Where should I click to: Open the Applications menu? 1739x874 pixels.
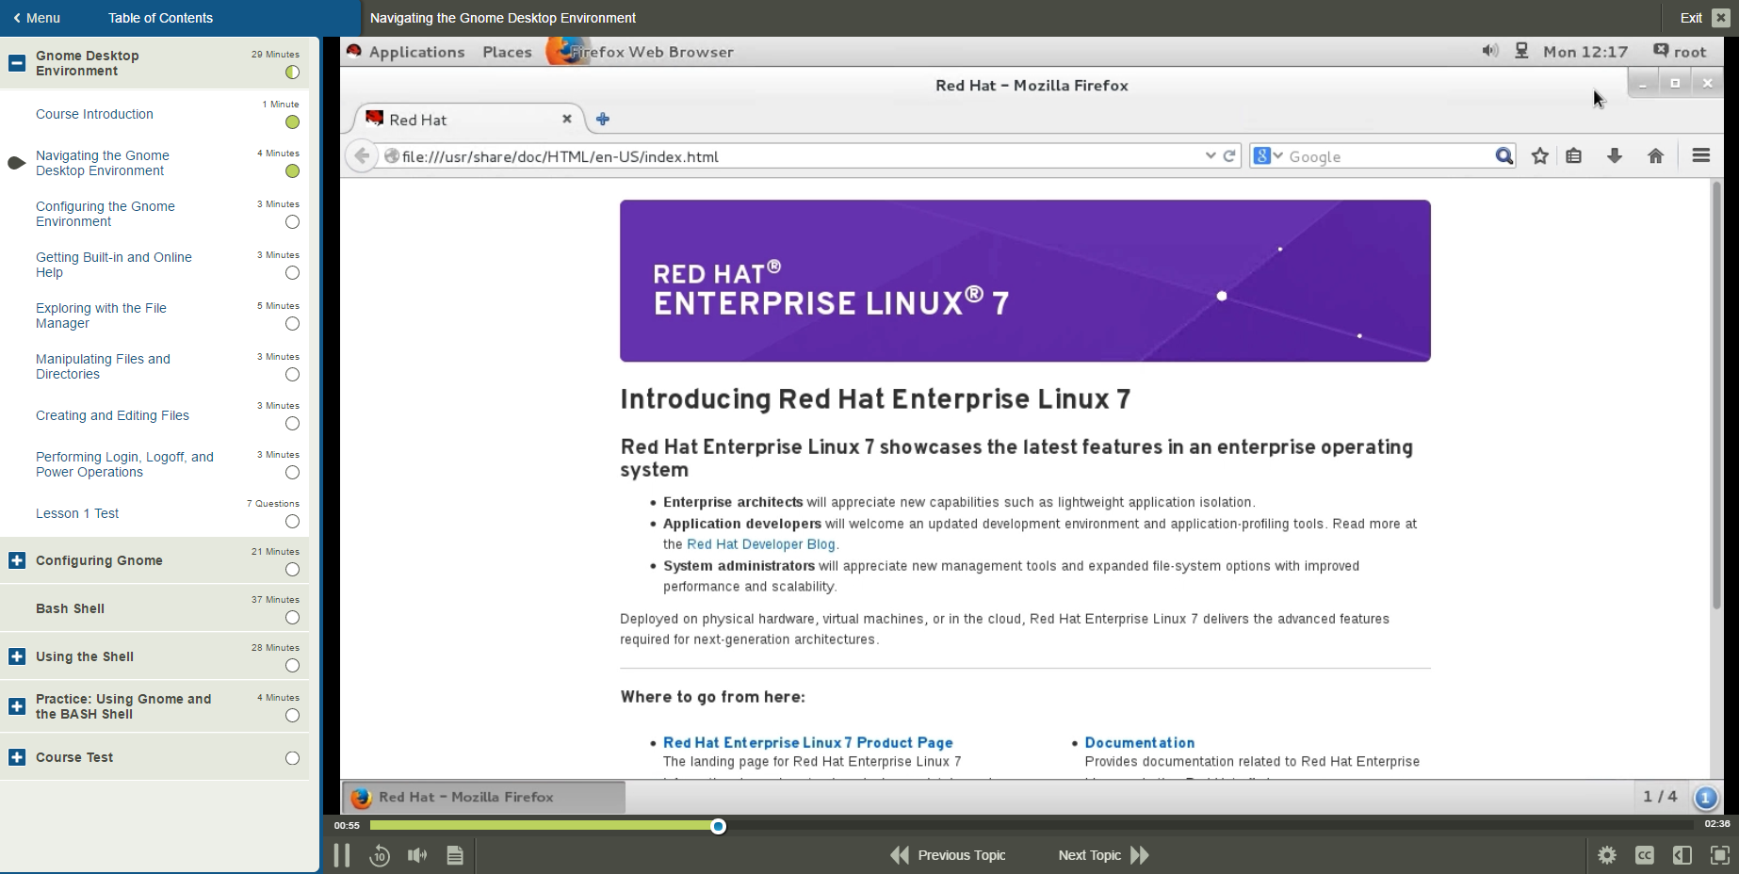coord(416,52)
